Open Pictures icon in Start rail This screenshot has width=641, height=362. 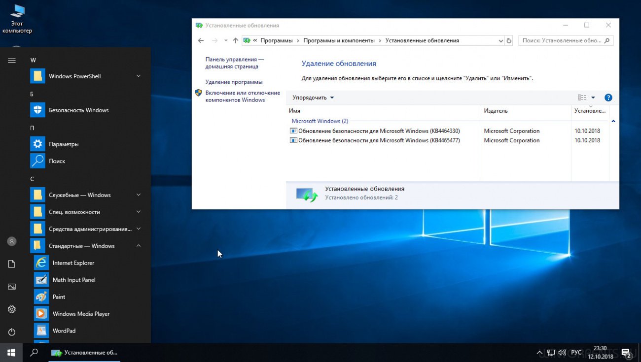click(12, 287)
